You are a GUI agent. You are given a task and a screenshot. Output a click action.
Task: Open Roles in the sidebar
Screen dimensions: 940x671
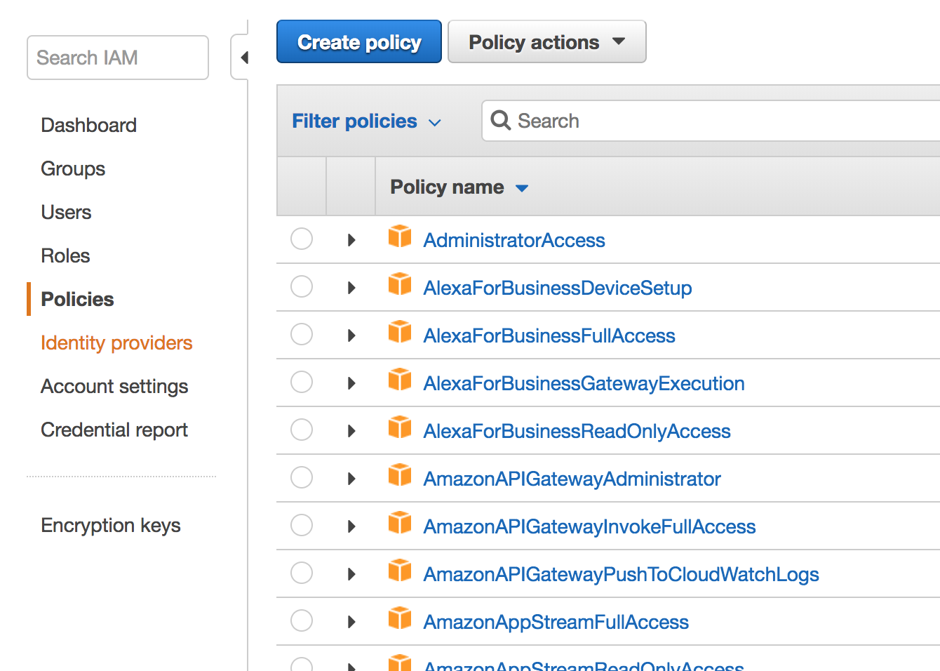point(65,255)
